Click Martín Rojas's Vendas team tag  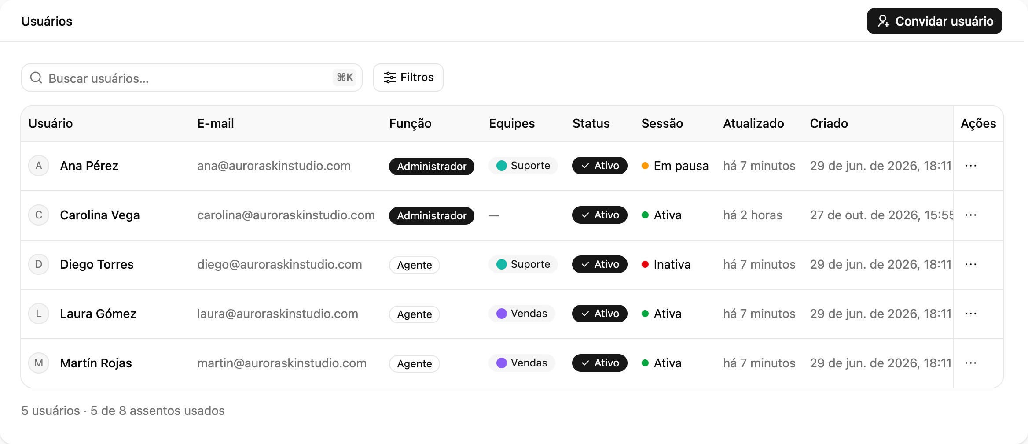[x=522, y=363]
